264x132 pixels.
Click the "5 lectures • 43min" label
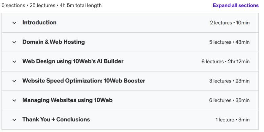point(229,42)
